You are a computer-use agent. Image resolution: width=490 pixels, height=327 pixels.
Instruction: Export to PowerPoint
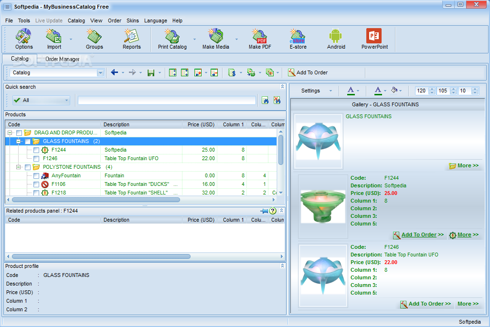click(374, 39)
